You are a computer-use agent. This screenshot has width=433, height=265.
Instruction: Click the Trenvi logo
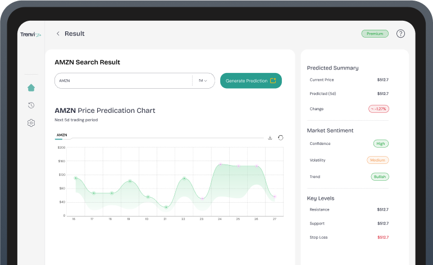click(x=30, y=34)
